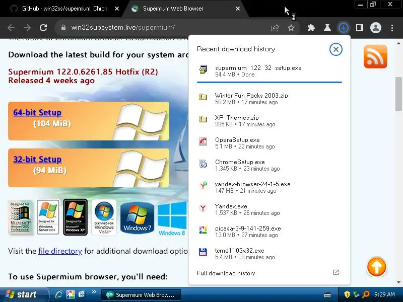Click the address bar URL field
403x302 pixels.
[x=165, y=28]
